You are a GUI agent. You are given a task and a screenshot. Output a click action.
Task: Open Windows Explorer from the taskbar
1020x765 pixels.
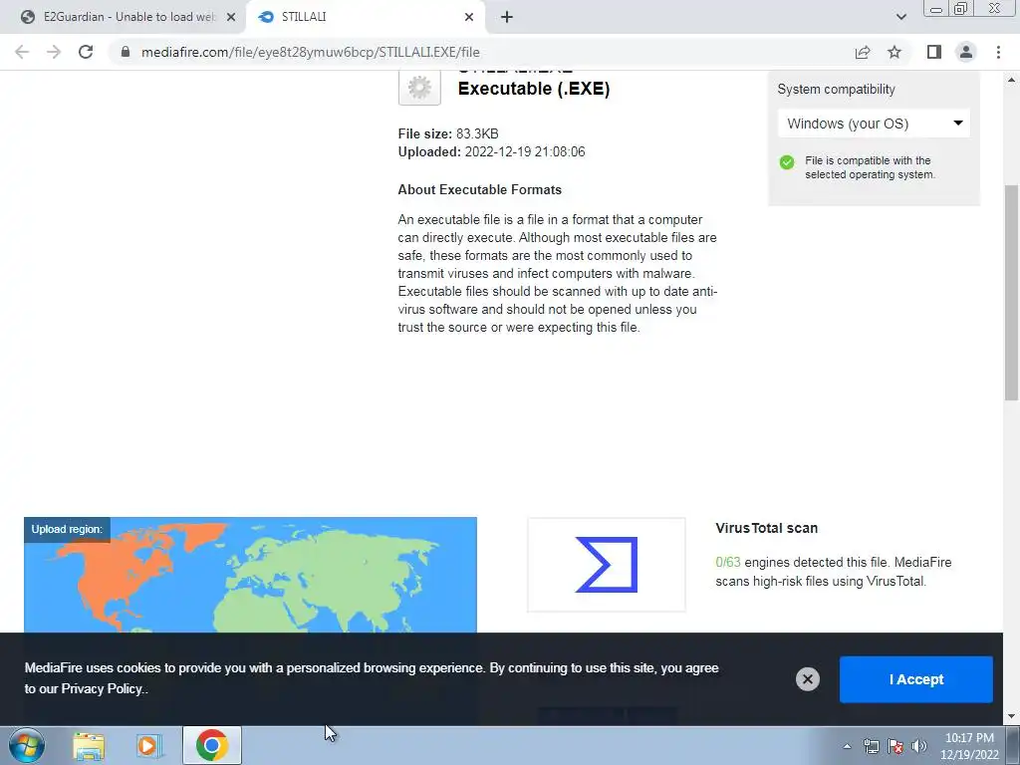[89, 745]
